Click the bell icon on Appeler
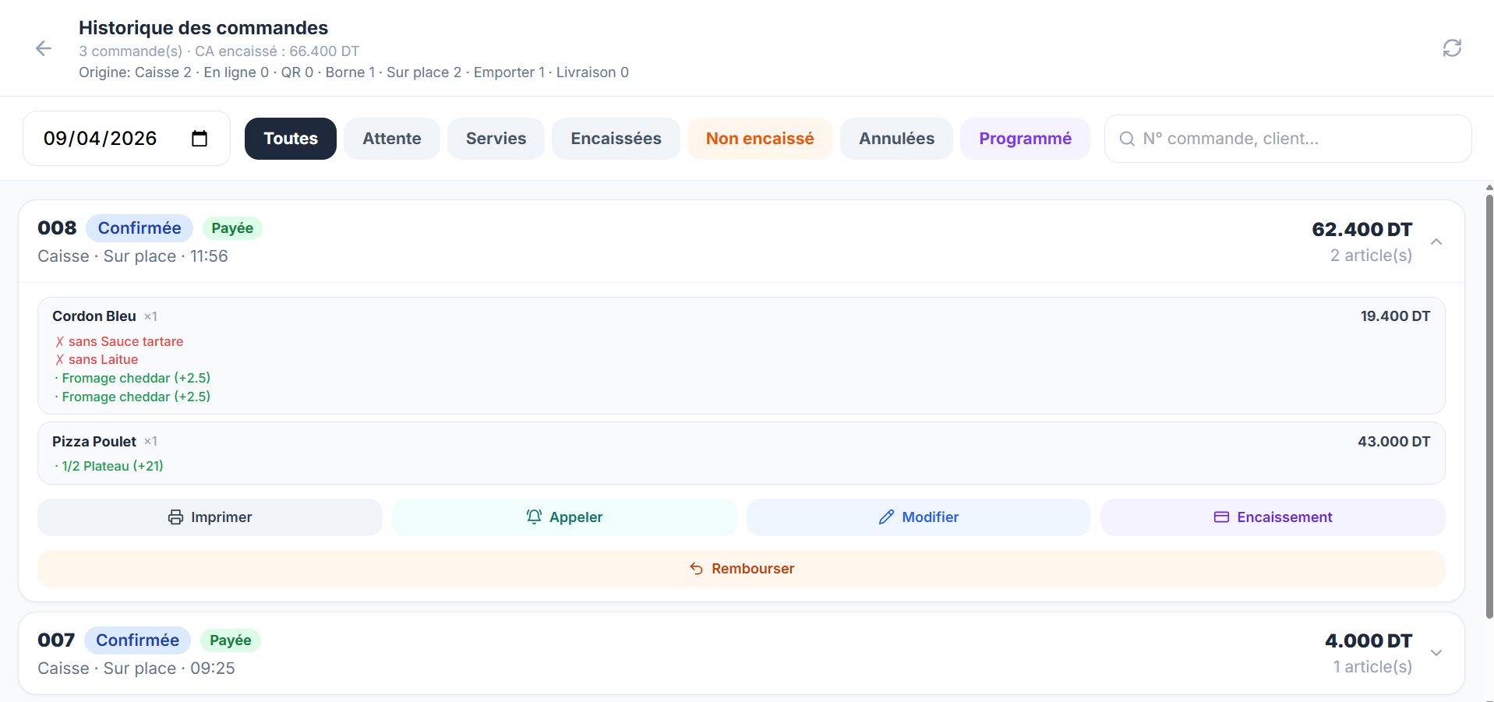This screenshot has height=702, width=1494. [x=534, y=517]
